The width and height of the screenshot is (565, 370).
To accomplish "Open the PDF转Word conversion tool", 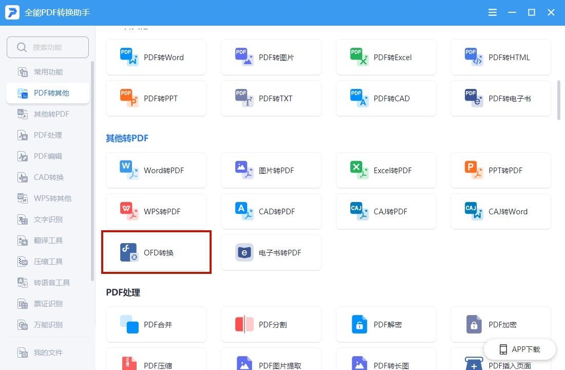I will click(156, 57).
